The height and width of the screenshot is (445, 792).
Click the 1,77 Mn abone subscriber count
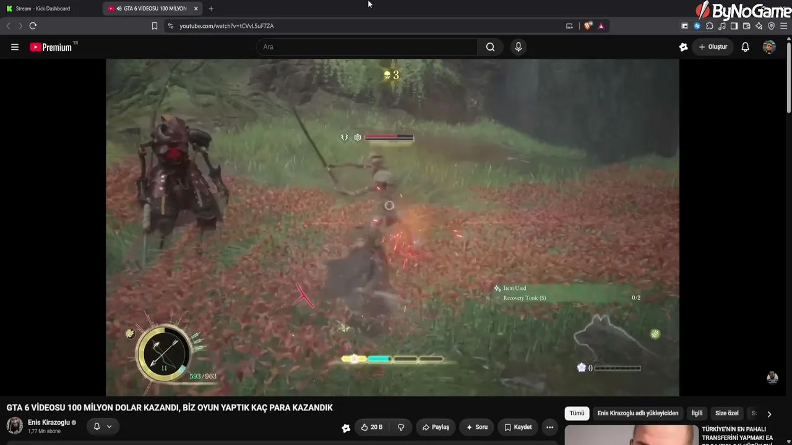pyautogui.click(x=44, y=431)
